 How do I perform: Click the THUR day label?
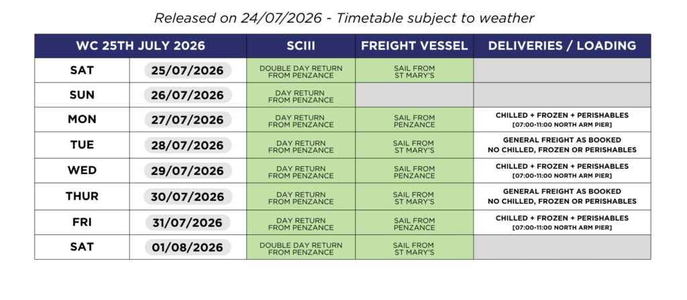point(82,196)
